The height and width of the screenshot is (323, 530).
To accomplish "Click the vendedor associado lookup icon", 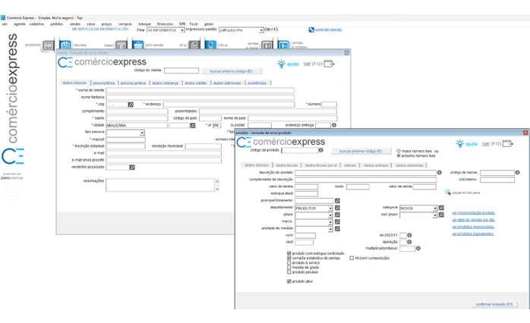I will click(x=132, y=168).
